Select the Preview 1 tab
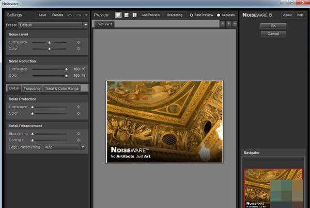The width and height of the screenshot is (310, 208). tap(104, 24)
